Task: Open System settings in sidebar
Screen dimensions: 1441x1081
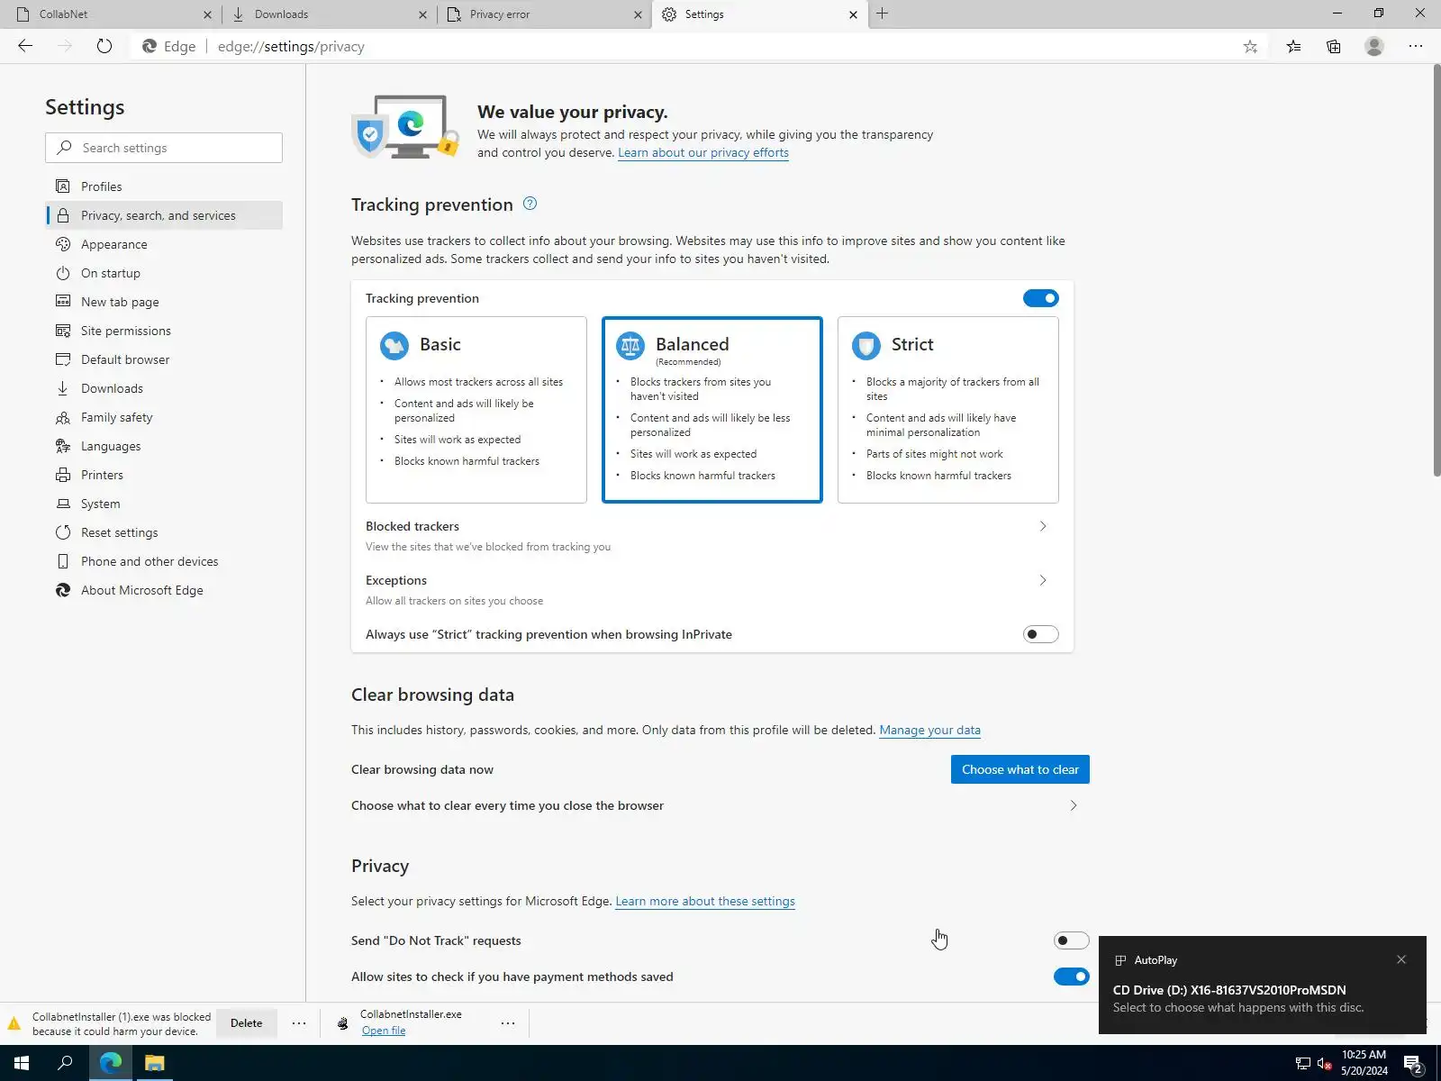Action: pyautogui.click(x=164, y=504)
